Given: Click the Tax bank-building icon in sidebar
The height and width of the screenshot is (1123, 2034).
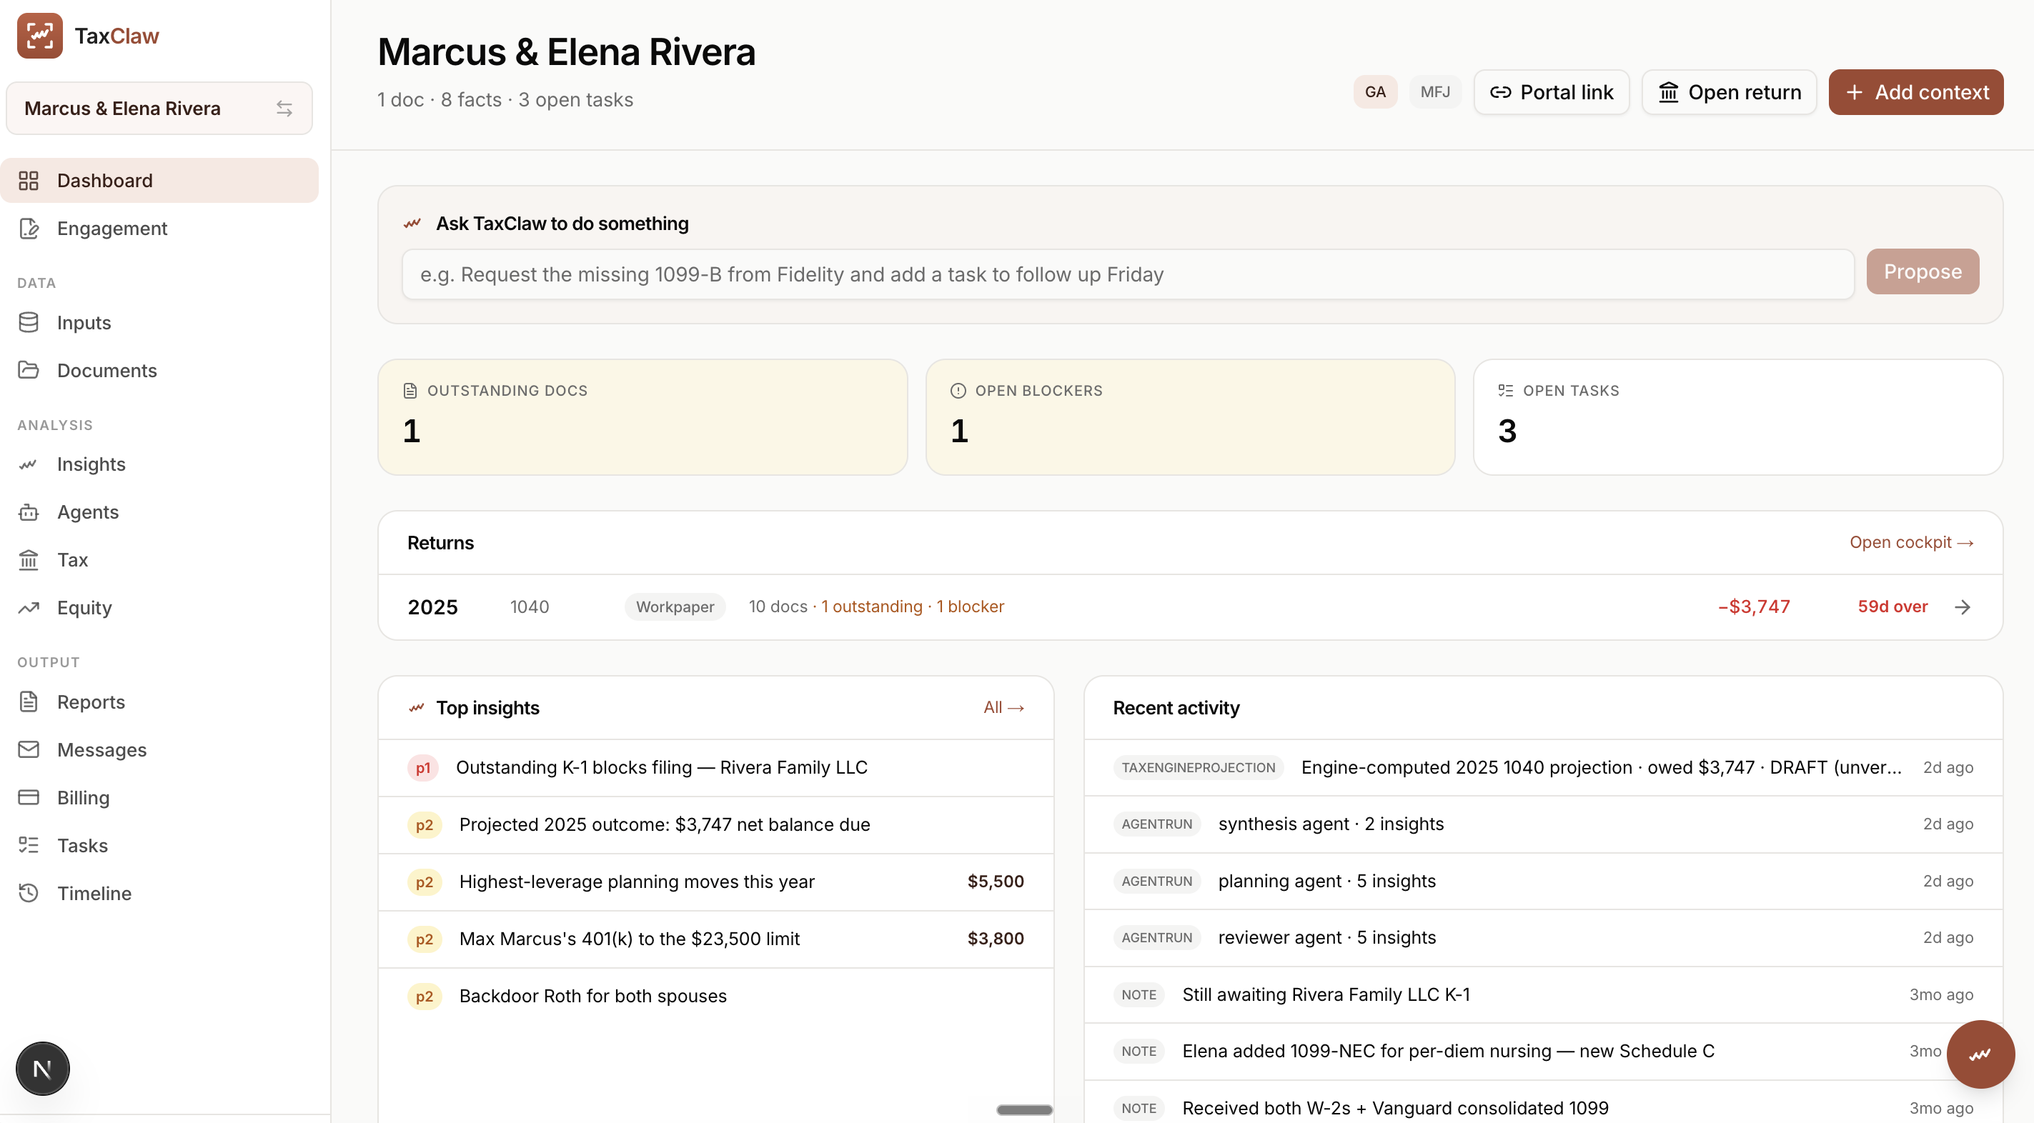Looking at the screenshot, I should point(29,559).
